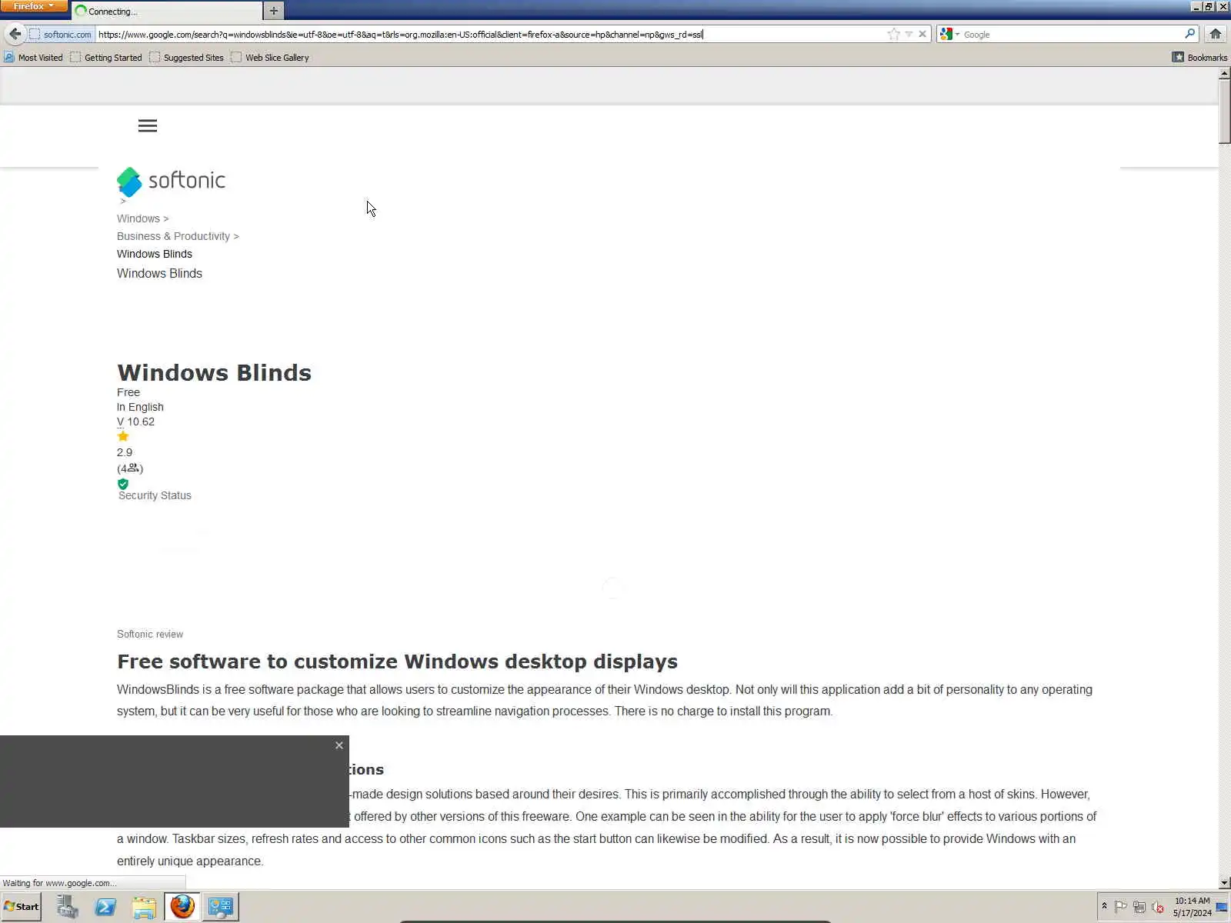Screen dimensions: 1231x923
Task: Open the Google search engine selector
Action: click(950, 34)
